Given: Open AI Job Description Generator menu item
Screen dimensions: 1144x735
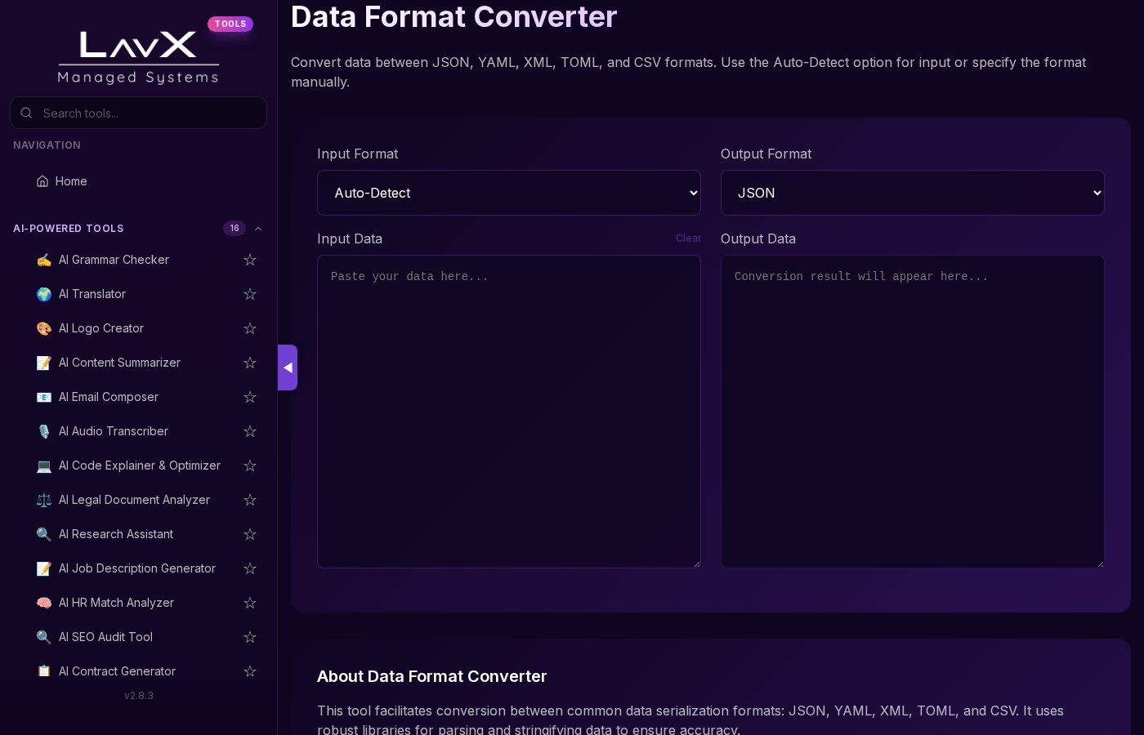Looking at the screenshot, I should 137,568.
